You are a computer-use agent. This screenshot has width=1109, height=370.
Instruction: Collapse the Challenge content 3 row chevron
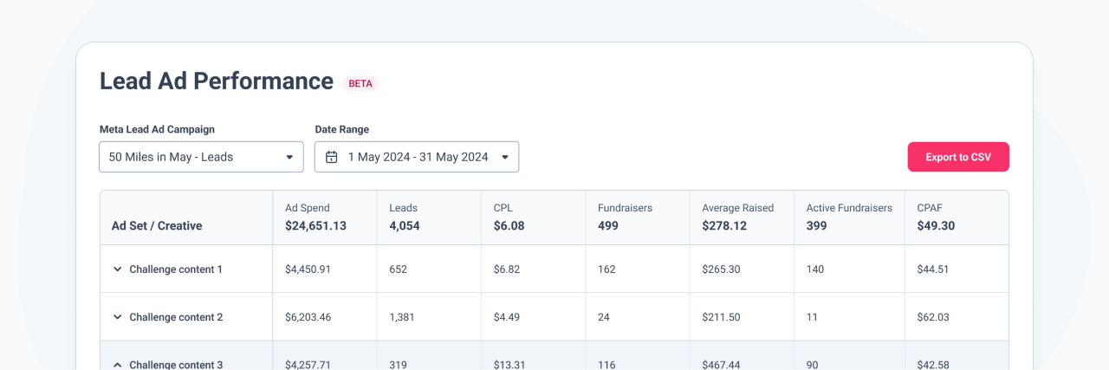pyautogui.click(x=117, y=365)
